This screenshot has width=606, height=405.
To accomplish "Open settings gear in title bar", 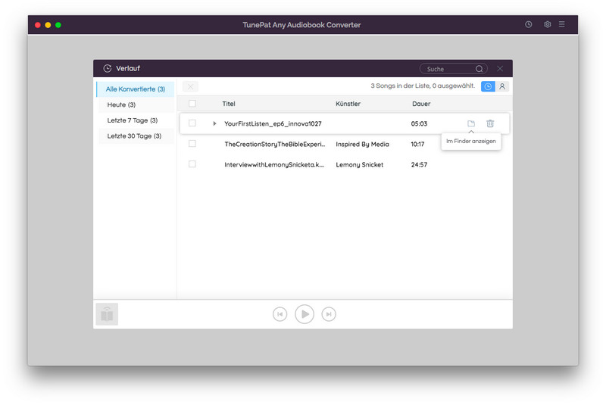I will (547, 24).
